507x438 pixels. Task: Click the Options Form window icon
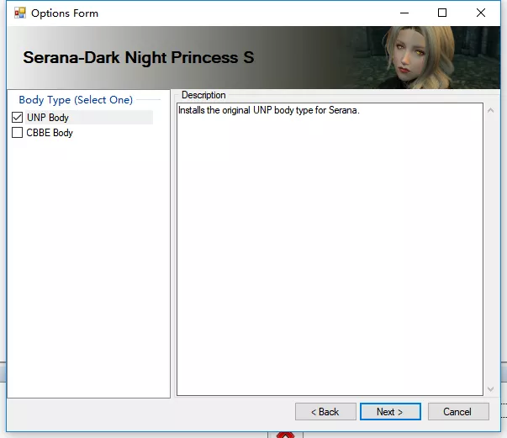tap(20, 13)
